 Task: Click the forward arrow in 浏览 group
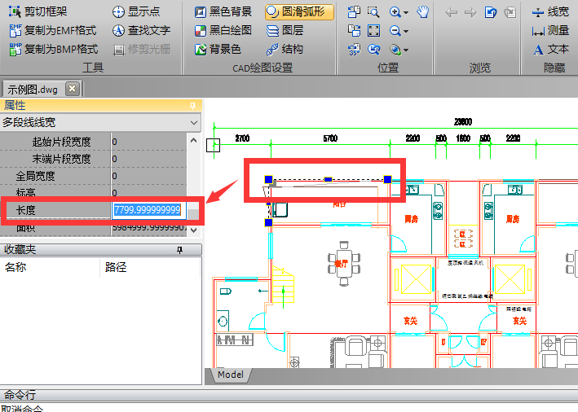coord(470,12)
